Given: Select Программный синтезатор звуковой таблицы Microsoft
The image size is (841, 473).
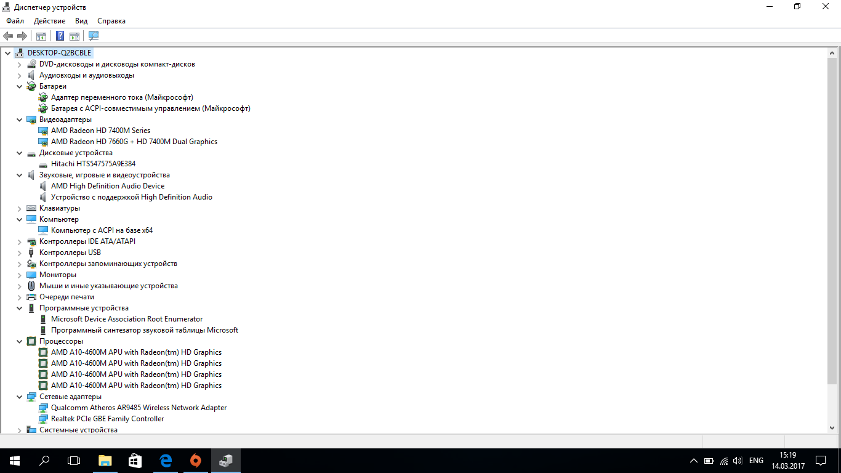Looking at the screenshot, I should click(x=145, y=330).
